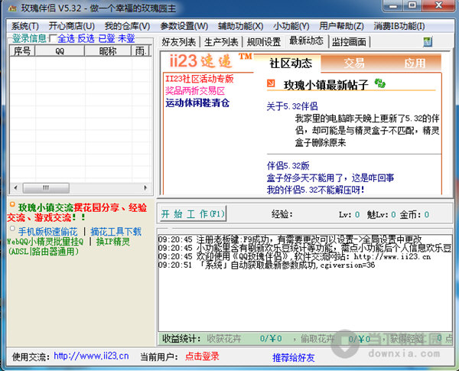Image resolution: width=459 pixels, height=371 pixels.
Task: Select the 应用 web tab
Action: [415, 63]
